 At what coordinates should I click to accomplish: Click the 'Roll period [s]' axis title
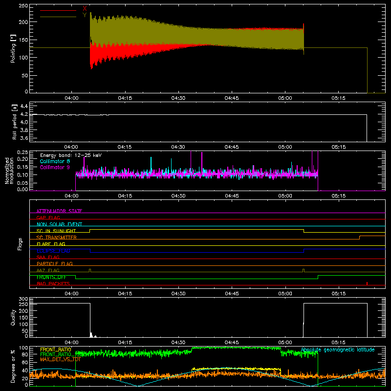14,122
